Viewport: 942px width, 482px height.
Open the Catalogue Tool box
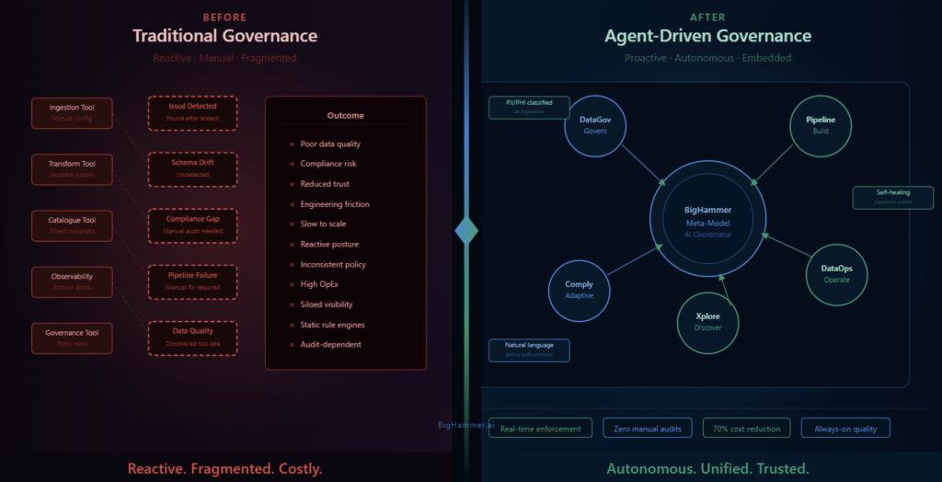point(72,225)
